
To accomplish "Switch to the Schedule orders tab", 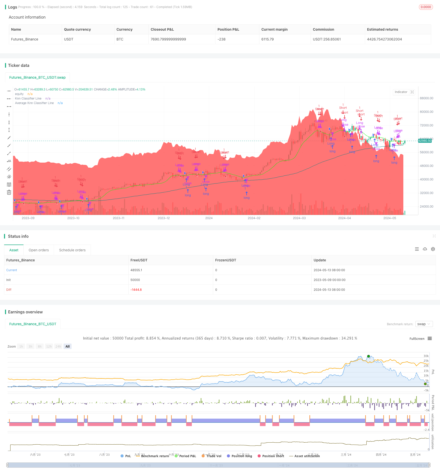I will click(72, 250).
